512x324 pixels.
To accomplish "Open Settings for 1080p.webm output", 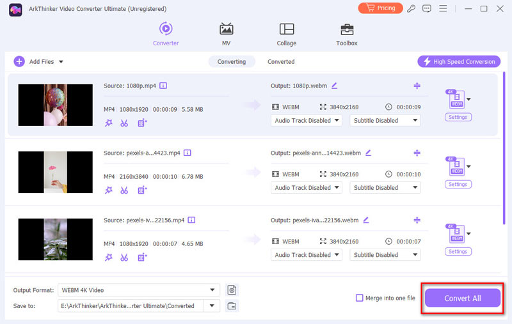I will click(x=458, y=117).
